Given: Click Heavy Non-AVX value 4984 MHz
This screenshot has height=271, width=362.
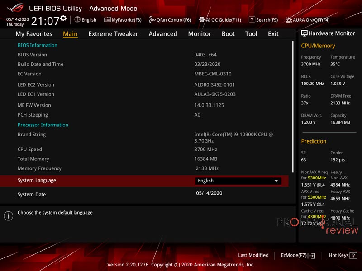Looking at the screenshot, I should tap(340, 185).
